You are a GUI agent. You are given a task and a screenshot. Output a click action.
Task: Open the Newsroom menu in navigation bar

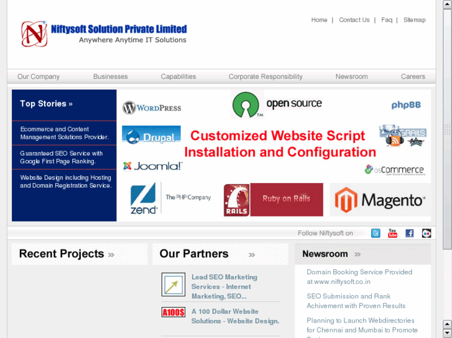[x=352, y=76]
